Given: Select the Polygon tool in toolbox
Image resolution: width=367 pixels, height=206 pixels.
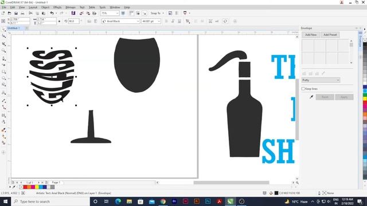Looking at the screenshot, I should (3, 85).
